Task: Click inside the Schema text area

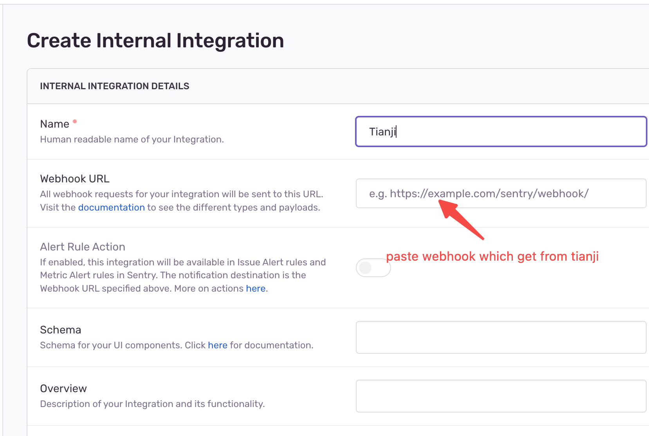Action: click(x=501, y=337)
